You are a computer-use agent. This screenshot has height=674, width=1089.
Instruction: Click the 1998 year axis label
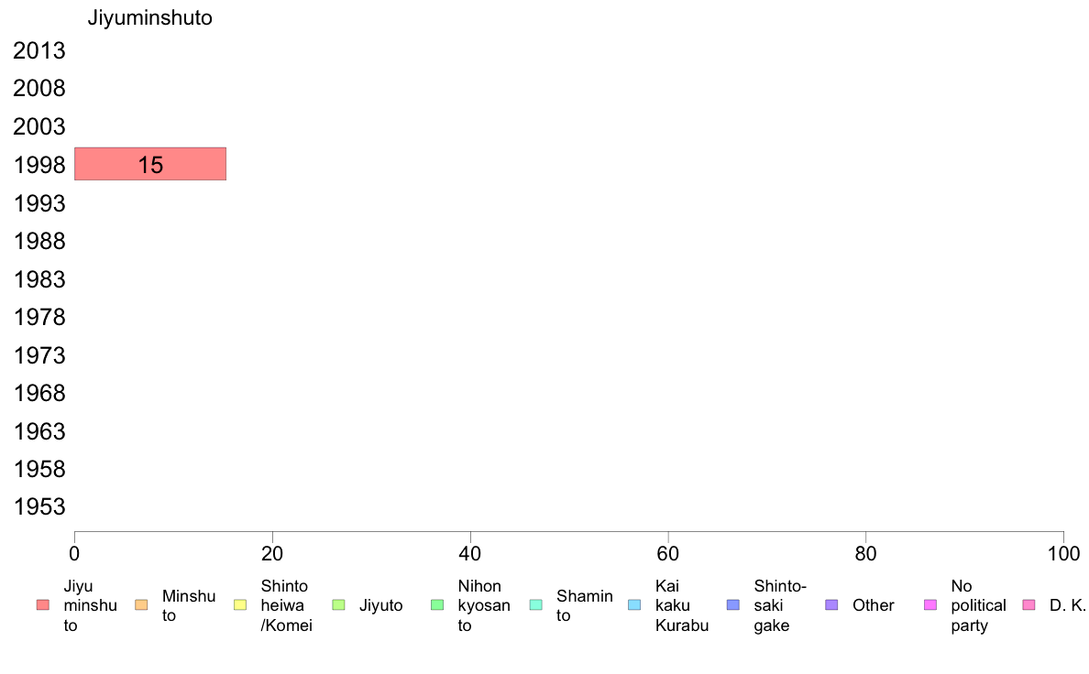click(x=38, y=165)
